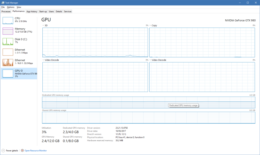Image resolution: width=260 pixels, height=155 pixels.
Task: Switch to the App history tab
Action: 32,11
